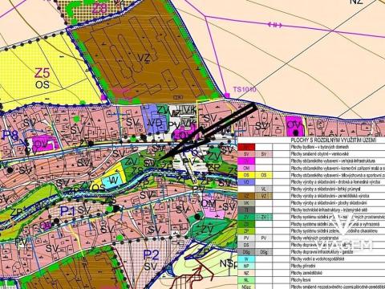Select the dark grey TI legend swatch
This screenshot has width=385, height=289.
[x=246, y=210]
